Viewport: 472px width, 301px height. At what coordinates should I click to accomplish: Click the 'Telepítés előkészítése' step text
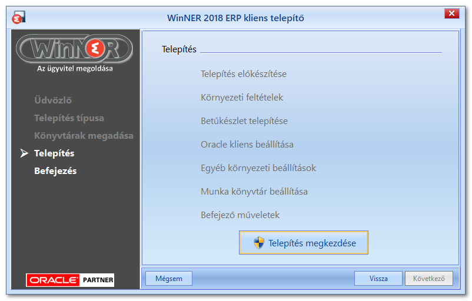tap(244, 74)
